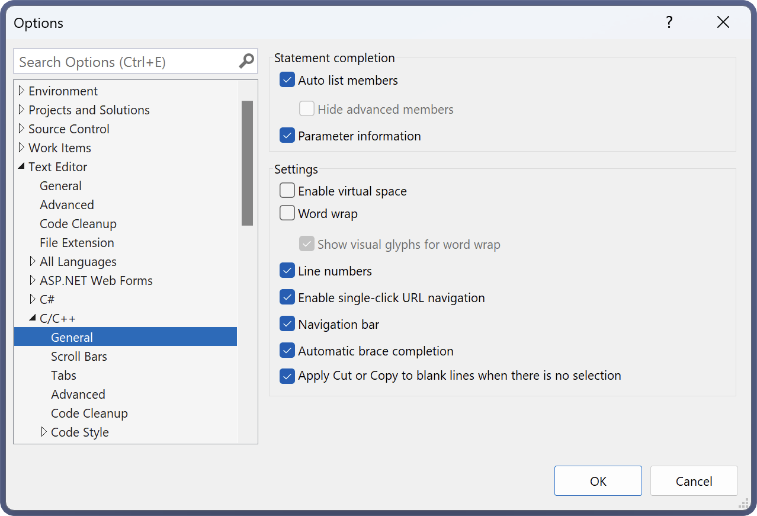The width and height of the screenshot is (757, 516).
Task: Select Scroll Bars under C/C++
Action: pos(79,356)
